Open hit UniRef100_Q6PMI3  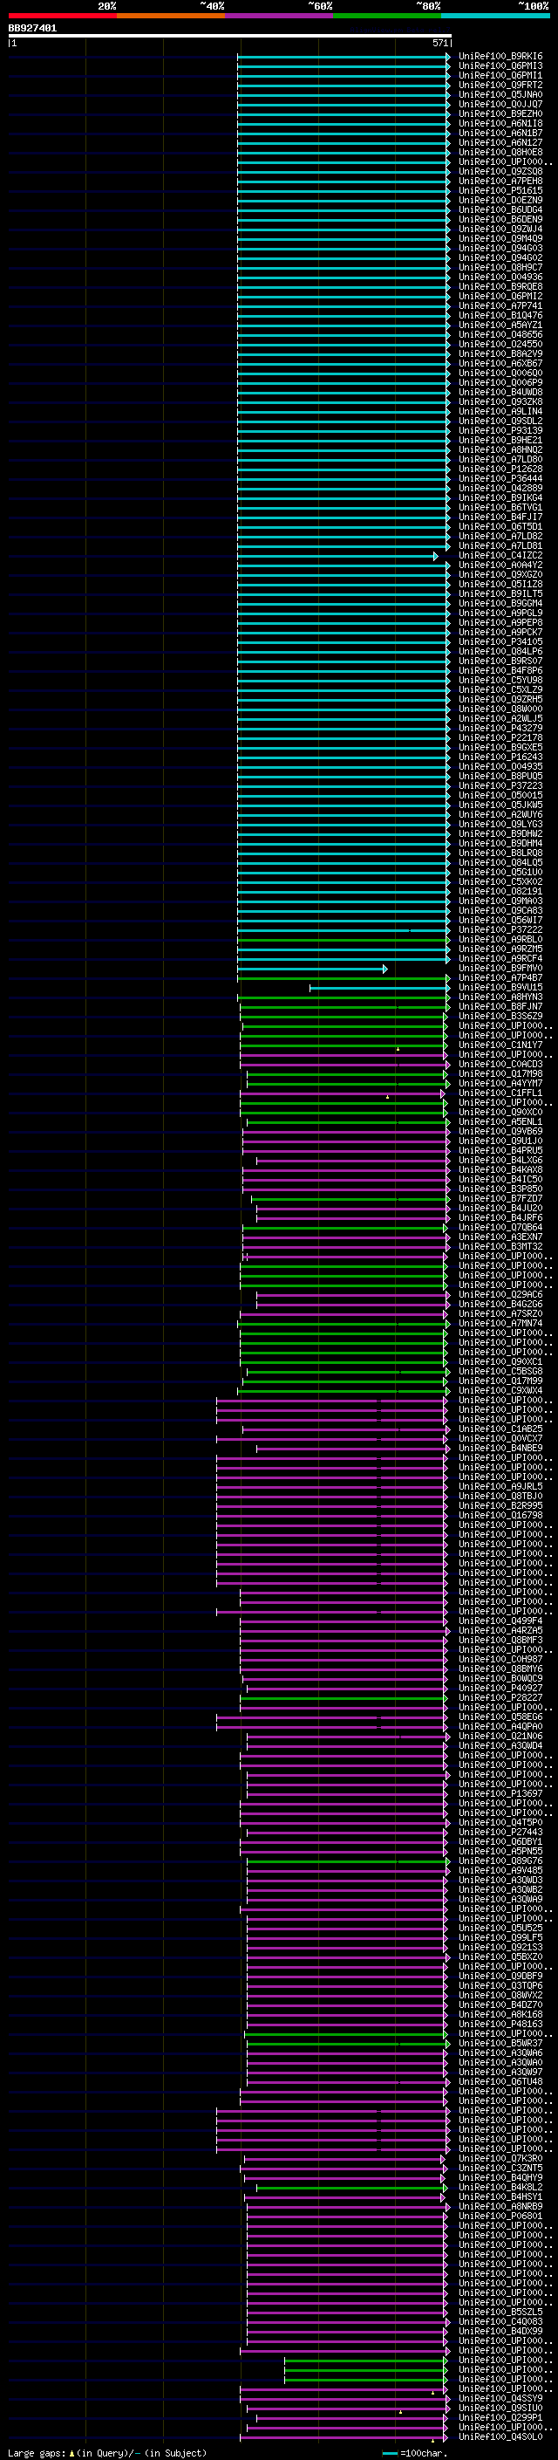point(500,66)
